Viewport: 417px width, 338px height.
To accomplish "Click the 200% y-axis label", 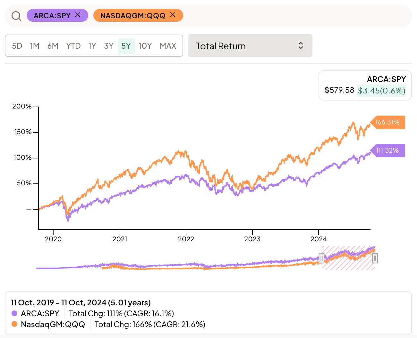I will 22,106.
